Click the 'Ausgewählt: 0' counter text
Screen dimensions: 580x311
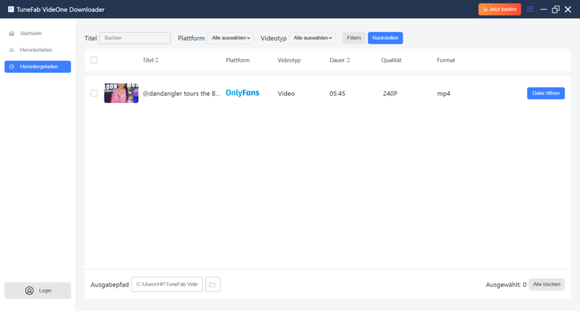coord(506,285)
